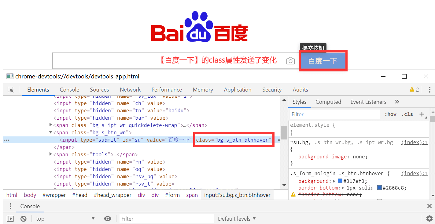
Task: Click the #2868c8 border color swatch
Action: pos(379,188)
